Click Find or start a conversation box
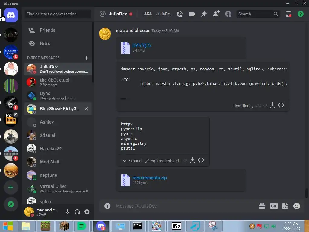Viewport: 309px width, 232px height. coord(58,14)
